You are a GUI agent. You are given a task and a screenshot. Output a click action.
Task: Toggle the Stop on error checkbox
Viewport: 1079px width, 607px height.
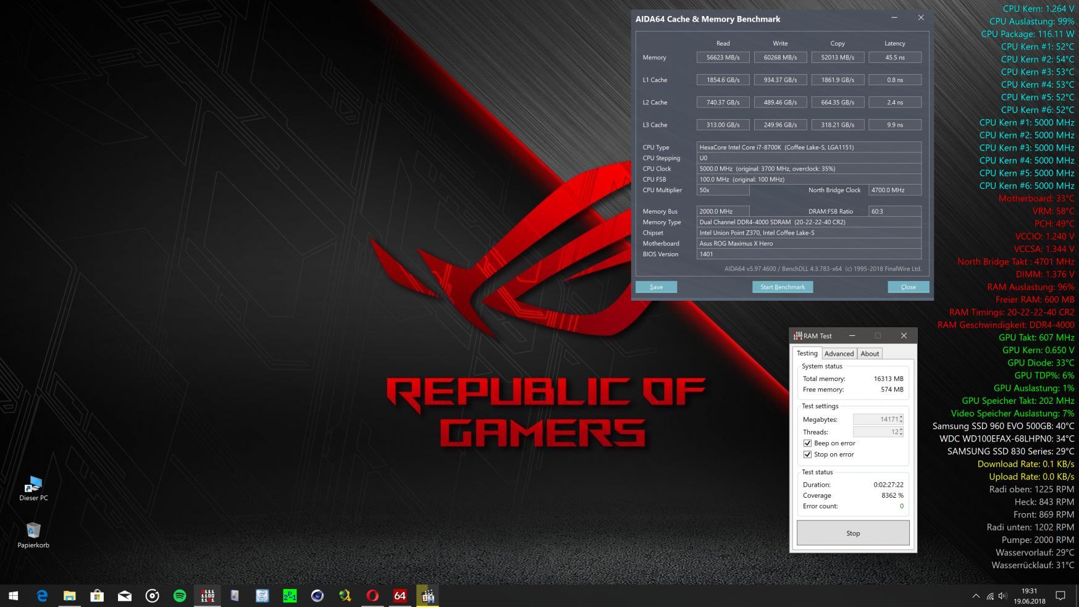[x=807, y=454]
